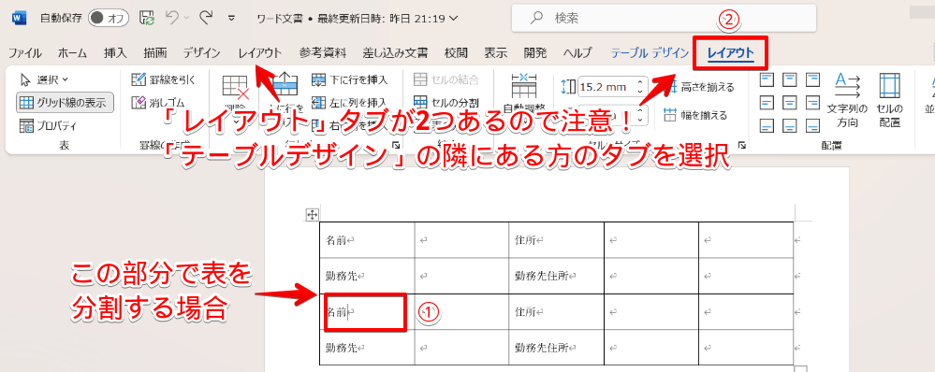Open the cell size dialog launcher

[742, 145]
